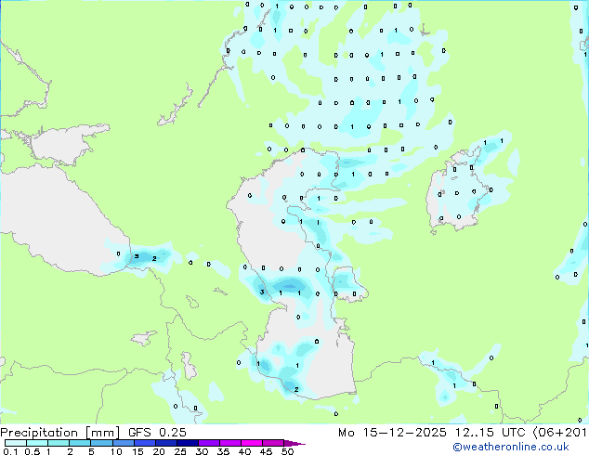Click the 0.5–1 mm legend swatch
The width and height of the screenshot is (589, 455).
pos(37,443)
